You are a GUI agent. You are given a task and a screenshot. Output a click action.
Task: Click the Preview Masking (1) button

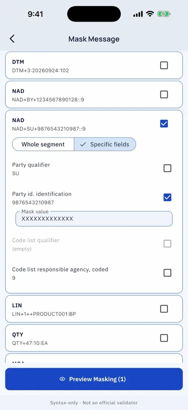94,379
